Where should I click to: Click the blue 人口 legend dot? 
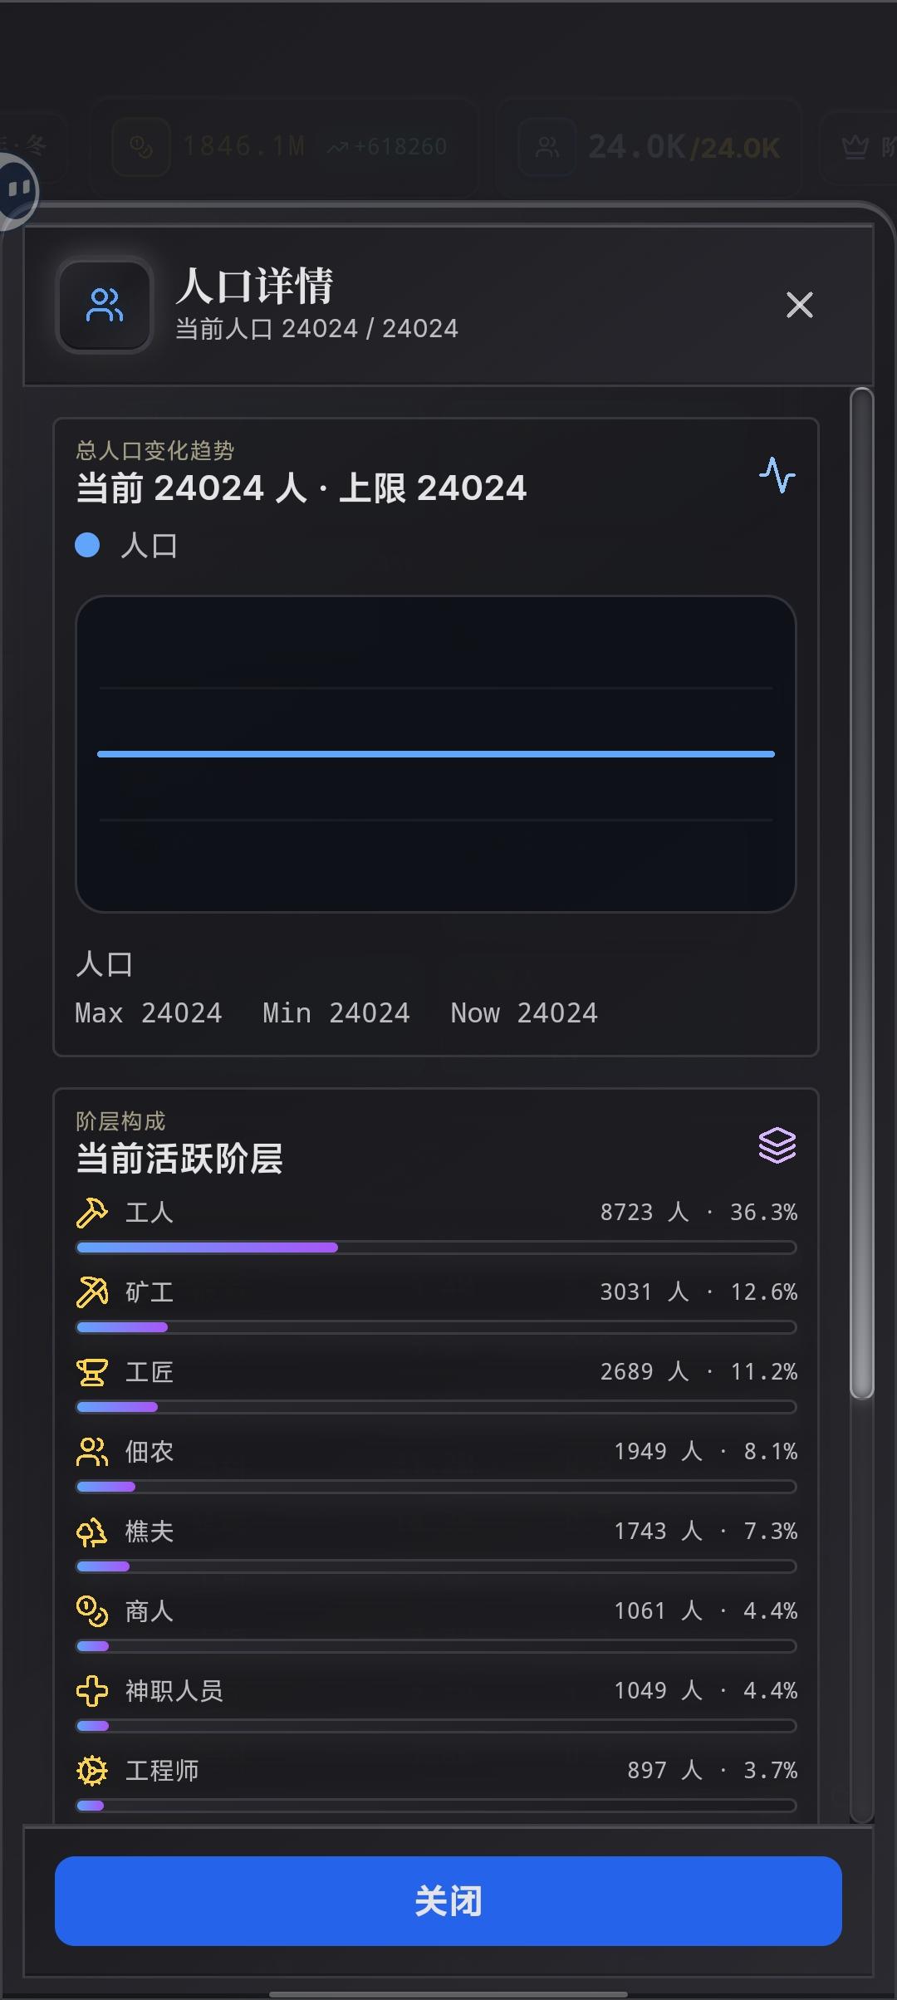click(87, 546)
